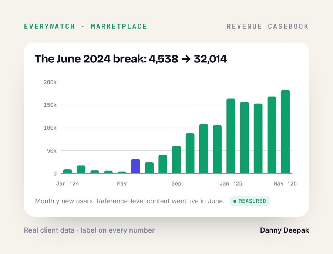Screen dimensions: 333x254
Task: Click the caption 'Monthly new users. Reference-level content went live in June.'
Action: click(129, 201)
